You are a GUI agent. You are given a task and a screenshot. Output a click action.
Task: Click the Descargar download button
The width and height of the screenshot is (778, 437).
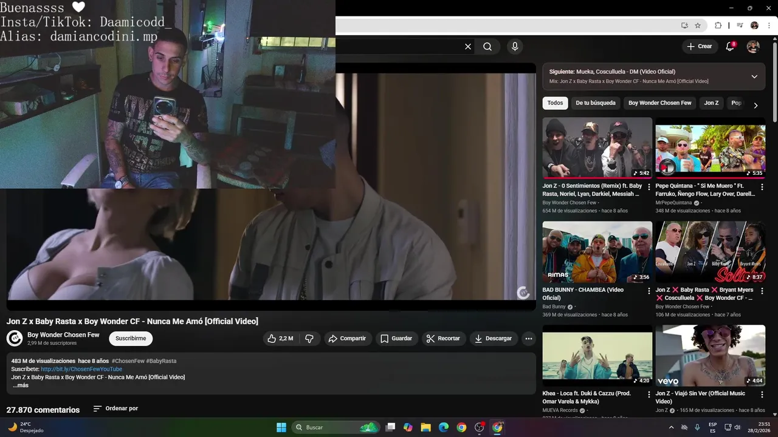494,339
